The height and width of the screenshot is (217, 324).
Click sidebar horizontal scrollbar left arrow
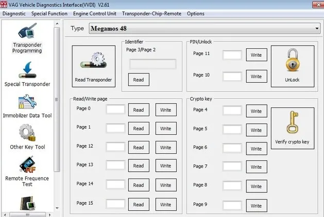5,214
